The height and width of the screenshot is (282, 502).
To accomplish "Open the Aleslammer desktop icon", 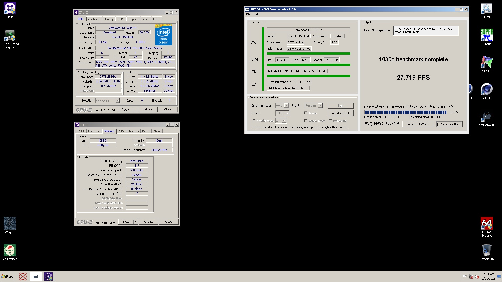I will click(x=10, y=252).
